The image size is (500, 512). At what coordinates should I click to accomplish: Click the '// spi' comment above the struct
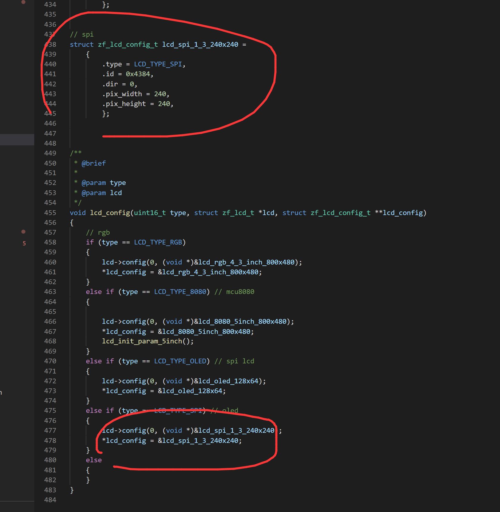[82, 35]
